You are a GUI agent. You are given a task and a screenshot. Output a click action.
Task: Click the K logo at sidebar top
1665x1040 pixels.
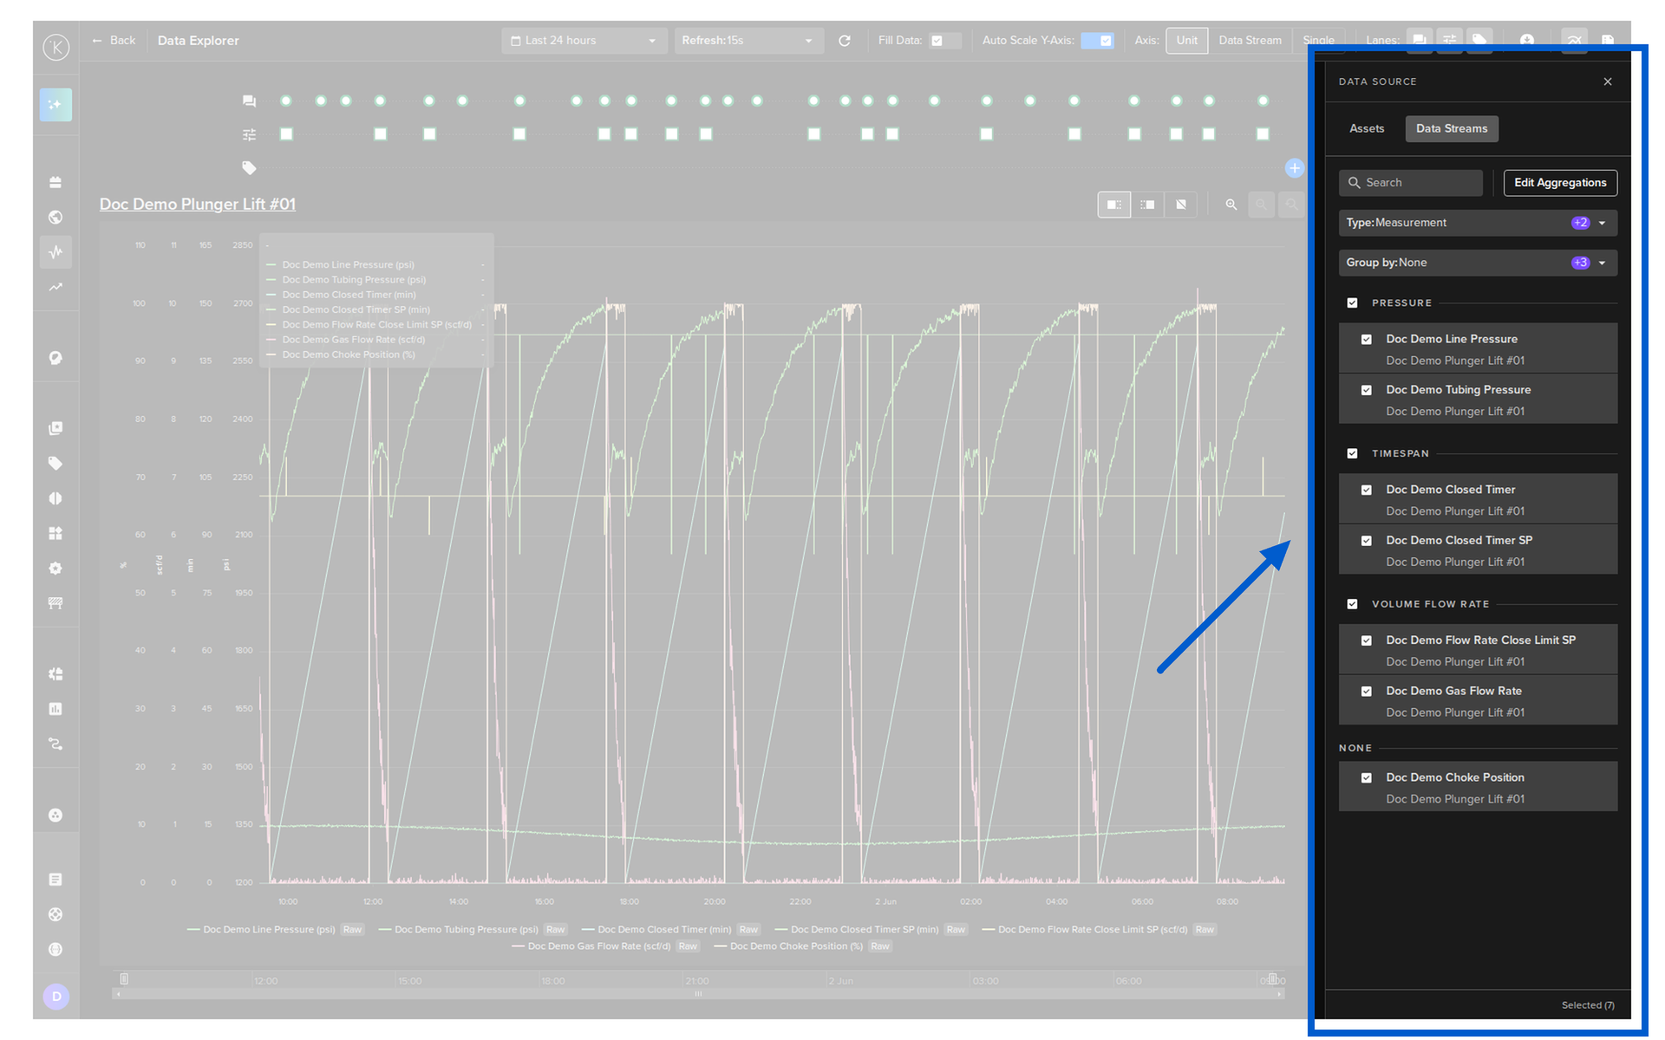[x=56, y=47]
